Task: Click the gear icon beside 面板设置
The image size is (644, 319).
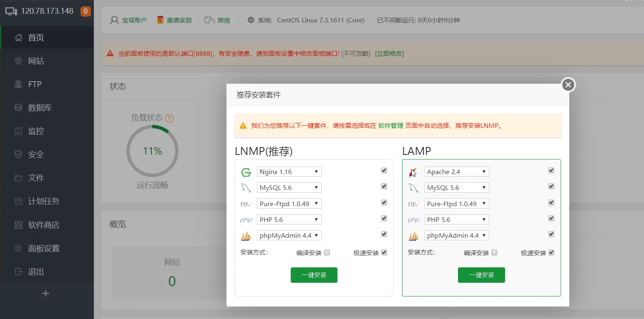Action: coord(18,248)
